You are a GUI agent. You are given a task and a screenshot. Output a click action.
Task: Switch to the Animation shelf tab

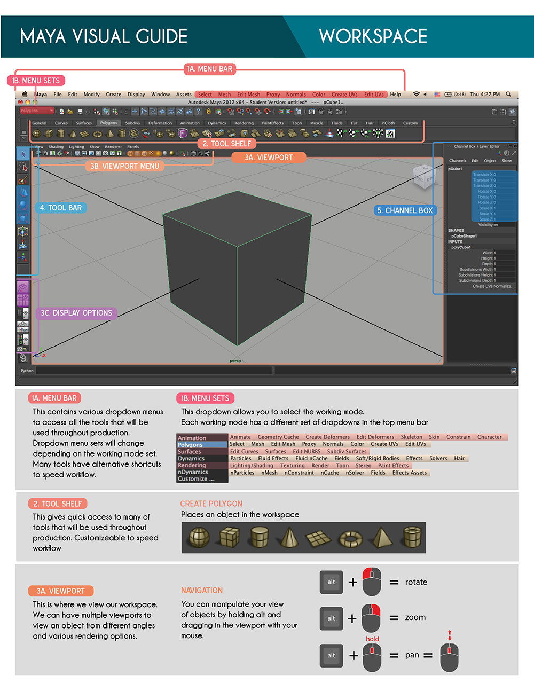pos(190,123)
